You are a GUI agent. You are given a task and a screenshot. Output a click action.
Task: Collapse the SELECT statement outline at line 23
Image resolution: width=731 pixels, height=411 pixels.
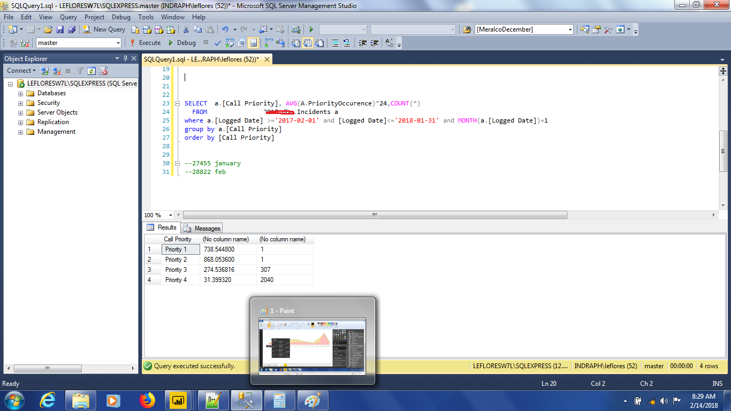tap(177, 103)
